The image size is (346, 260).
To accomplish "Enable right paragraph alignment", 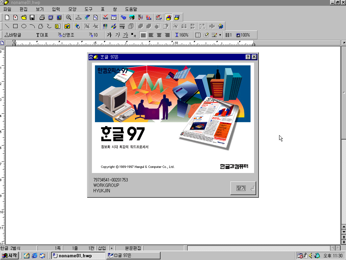I will [x=168, y=35].
